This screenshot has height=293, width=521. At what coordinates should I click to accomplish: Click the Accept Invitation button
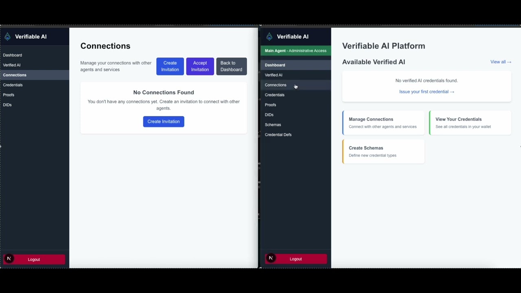click(200, 66)
